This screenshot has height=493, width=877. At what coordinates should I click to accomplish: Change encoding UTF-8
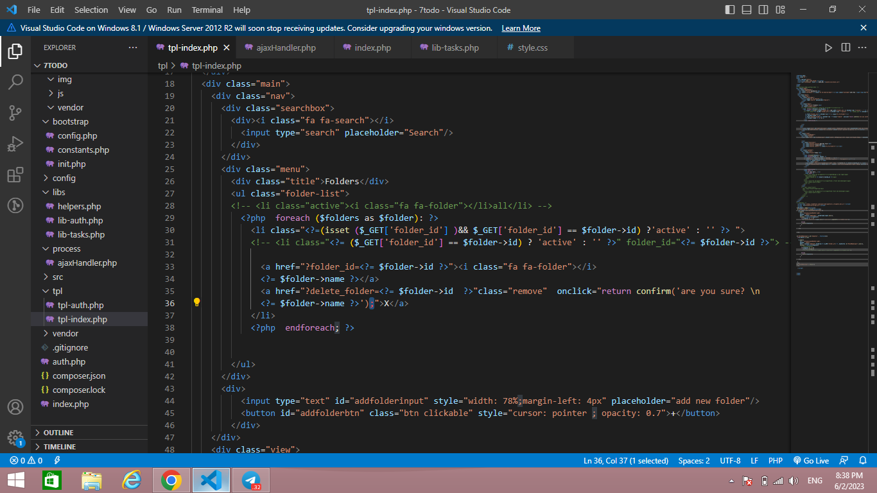click(x=730, y=460)
